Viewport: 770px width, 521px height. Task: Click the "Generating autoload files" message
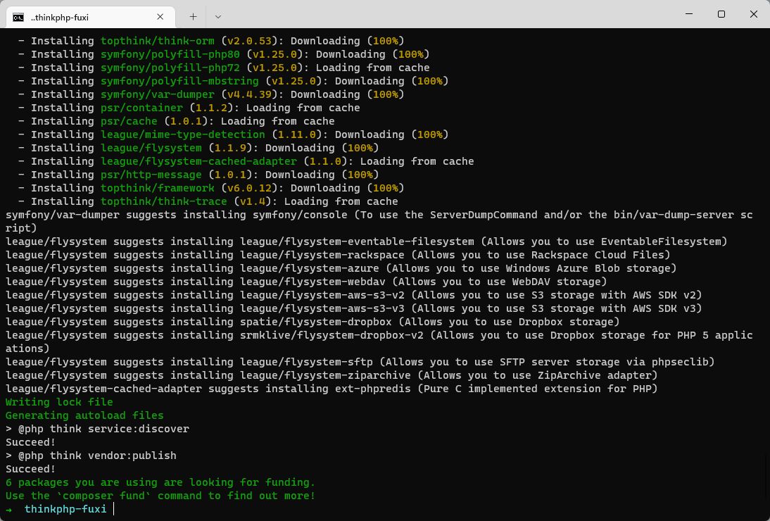pos(84,415)
